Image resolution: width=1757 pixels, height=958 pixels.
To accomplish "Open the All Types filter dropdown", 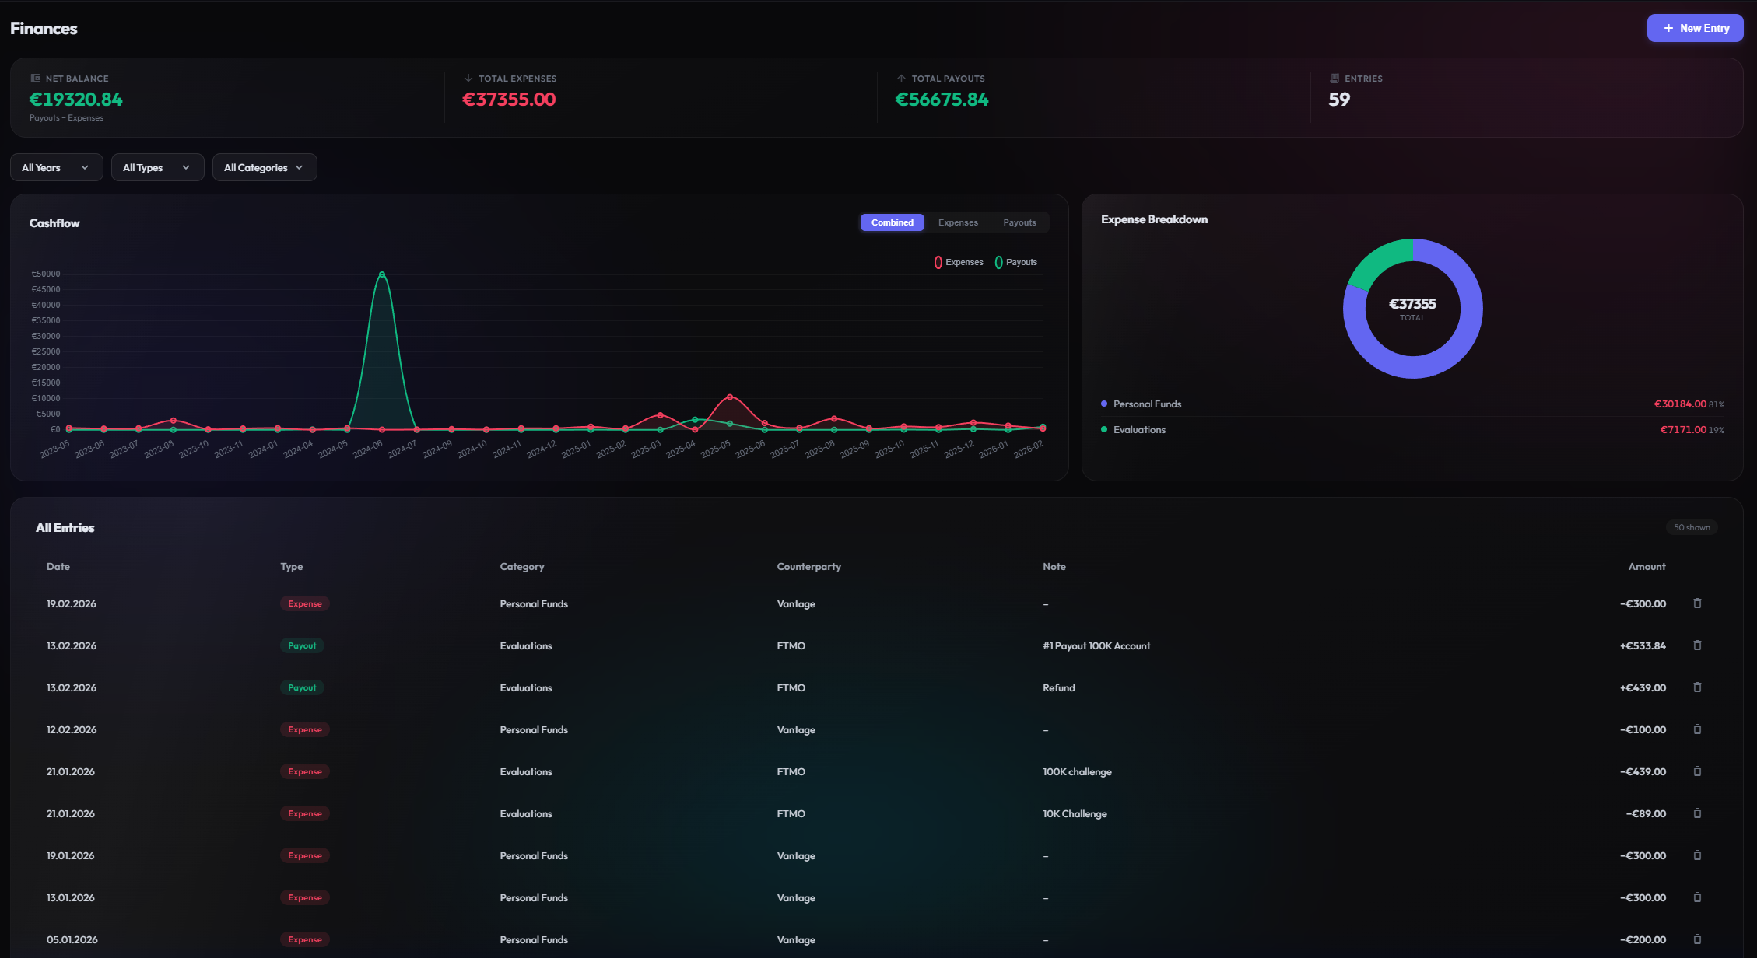I will click(157, 167).
